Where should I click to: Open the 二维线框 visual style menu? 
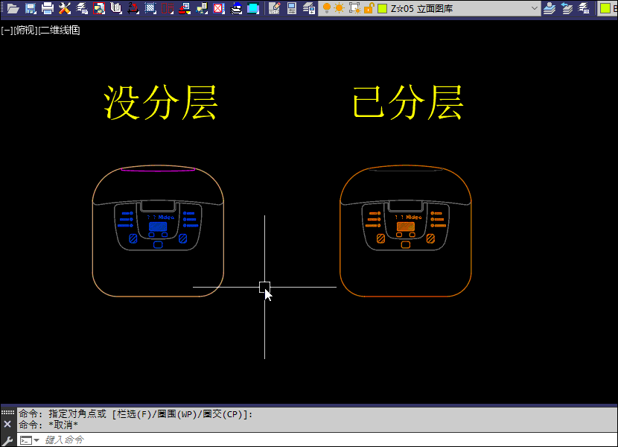tap(60, 31)
